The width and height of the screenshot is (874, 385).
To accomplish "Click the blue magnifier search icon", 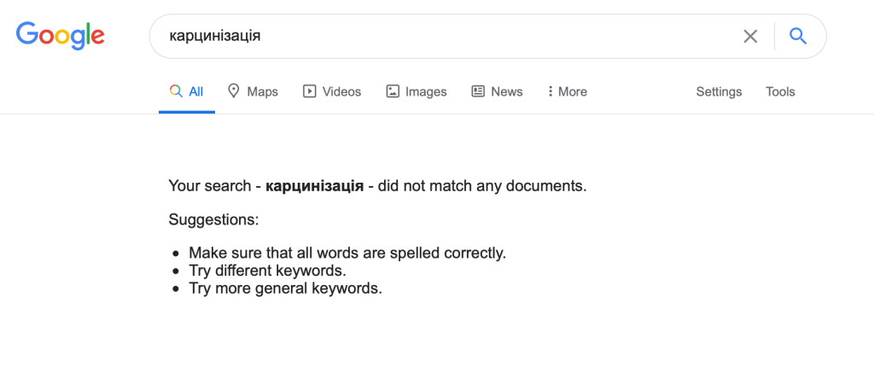I will (798, 36).
